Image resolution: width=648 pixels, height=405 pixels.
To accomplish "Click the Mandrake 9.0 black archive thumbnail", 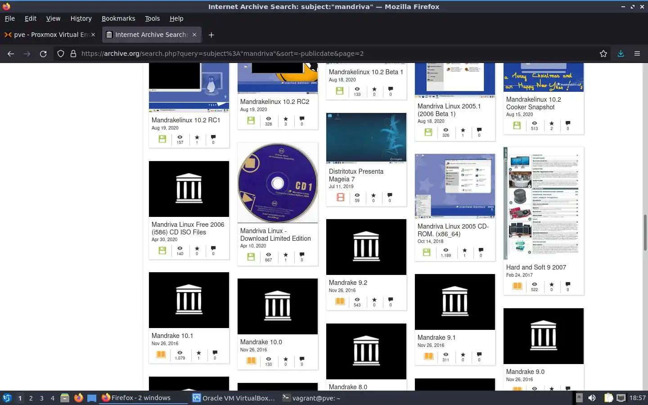I will point(544,336).
